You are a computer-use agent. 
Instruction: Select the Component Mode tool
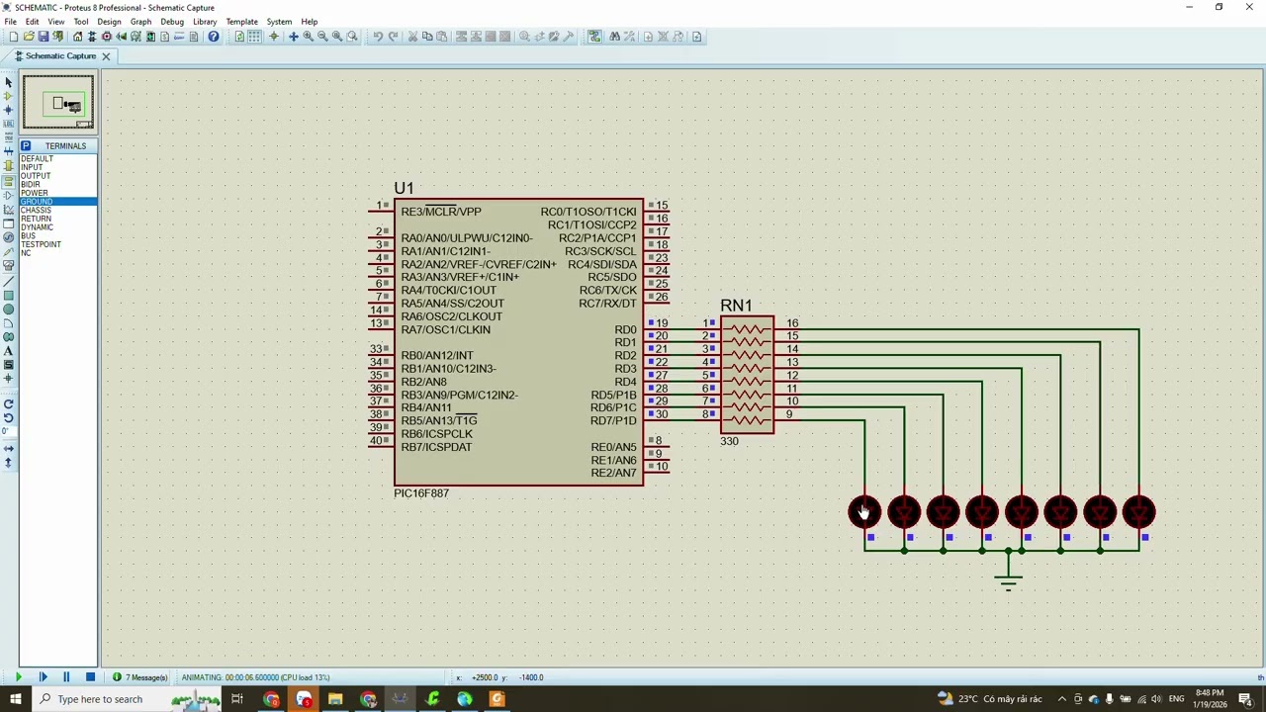pos(9,96)
